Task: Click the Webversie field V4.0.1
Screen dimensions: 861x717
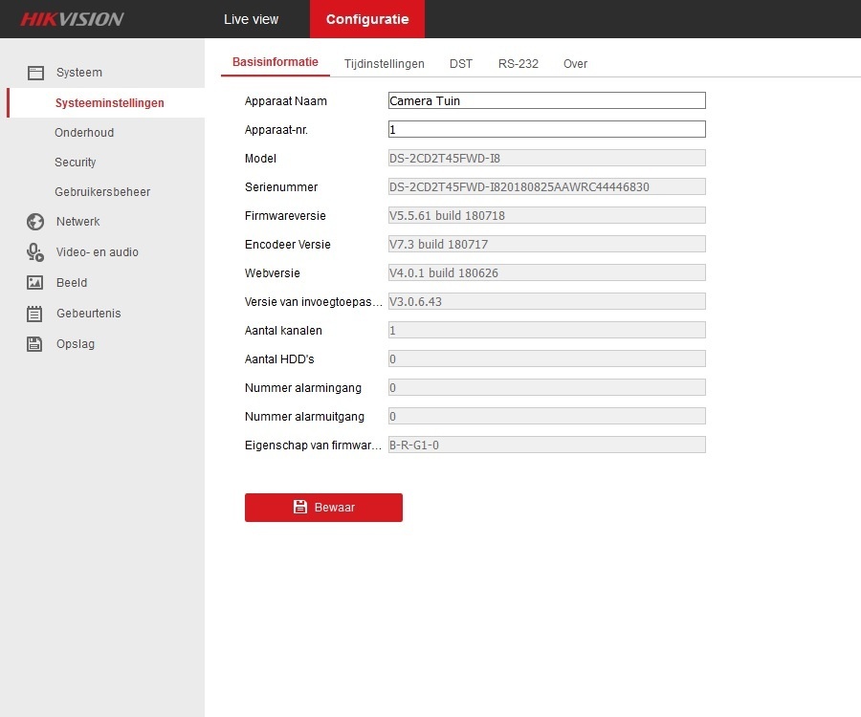Action: coord(547,272)
